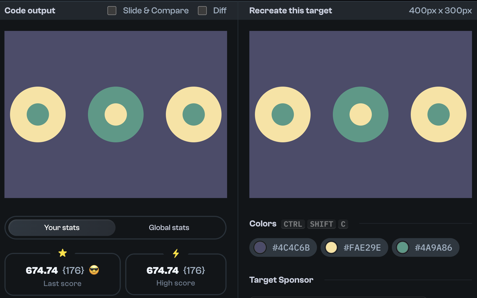Click the Diff label text

220,11
